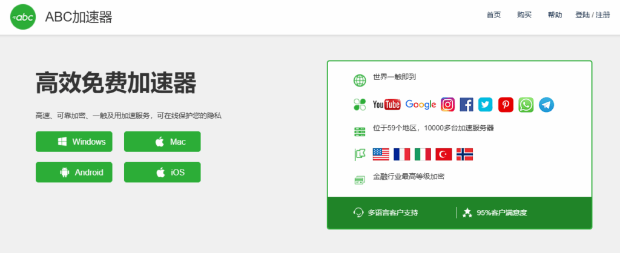The width and height of the screenshot is (620, 253).
Task: Click the green ABC logo
Action: [24, 17]
